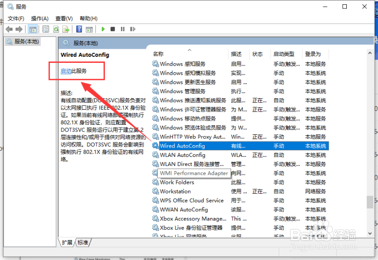Switch to the 标准 tab
This screenshot has width=378, height=260.
83,243
